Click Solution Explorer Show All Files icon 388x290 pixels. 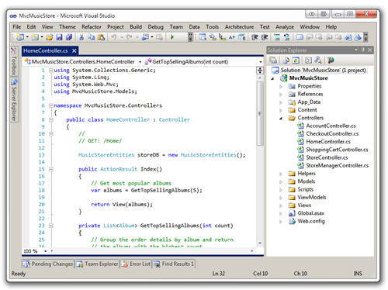click(x=286, y=60)
